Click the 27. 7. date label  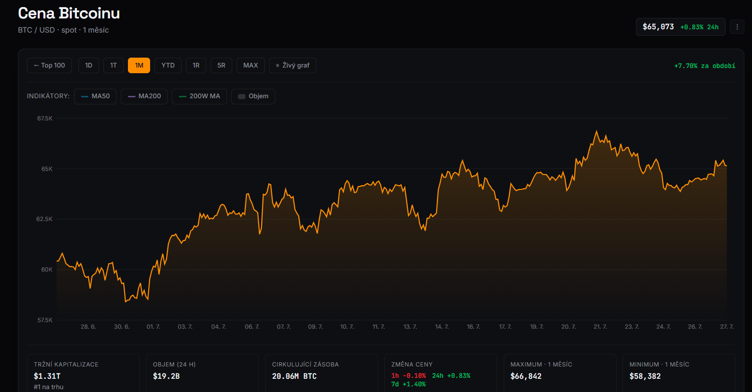tap(727, 327)
